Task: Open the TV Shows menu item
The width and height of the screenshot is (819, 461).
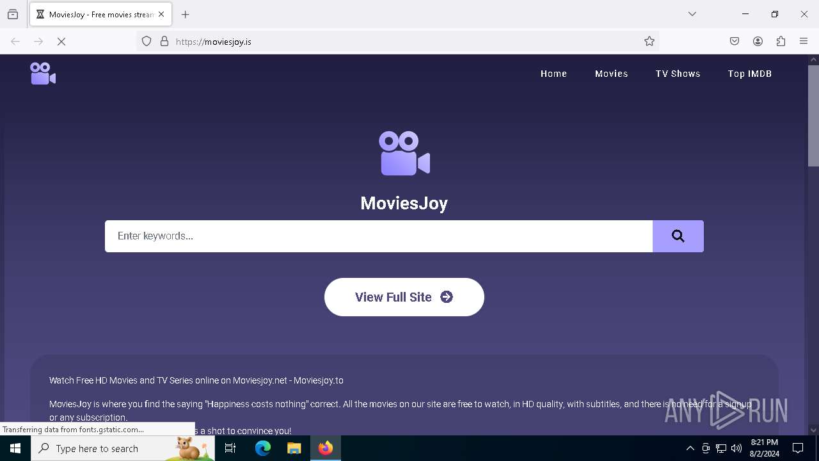Action: 678,74
